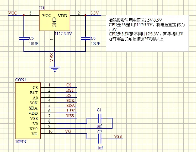The image size is (196, 152).
Task: Select capacitor C6 symbol
Action: coord(85,38)
